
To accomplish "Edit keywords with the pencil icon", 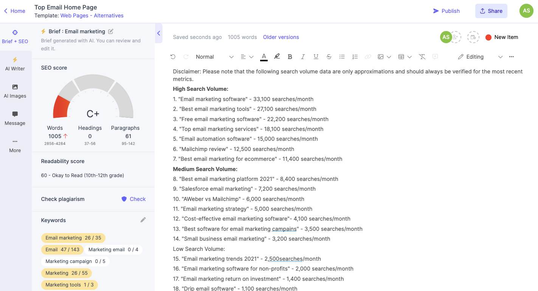I will (143, 220).
